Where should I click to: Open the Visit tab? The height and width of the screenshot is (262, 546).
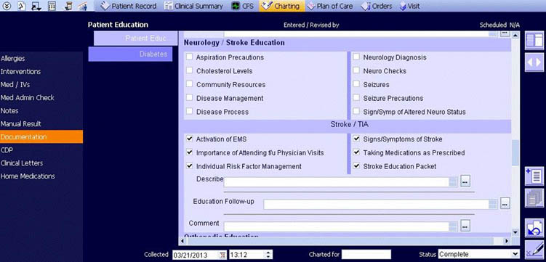[x=409, y=6]
